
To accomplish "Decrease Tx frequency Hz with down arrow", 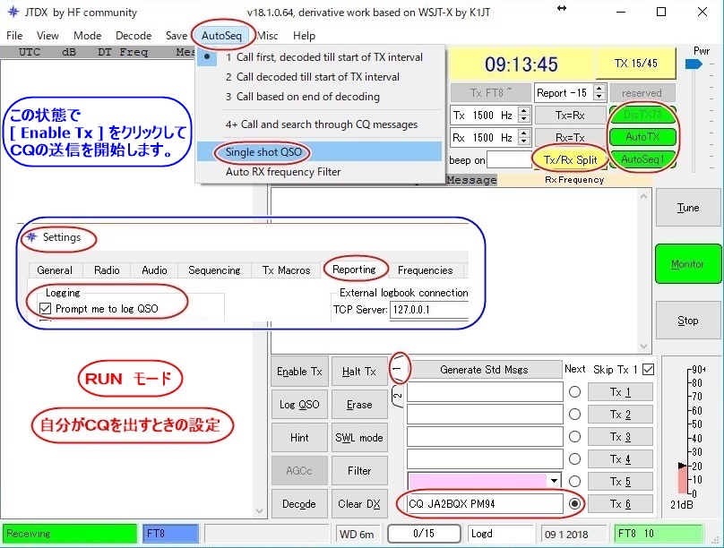I will (x=523, y=119).
